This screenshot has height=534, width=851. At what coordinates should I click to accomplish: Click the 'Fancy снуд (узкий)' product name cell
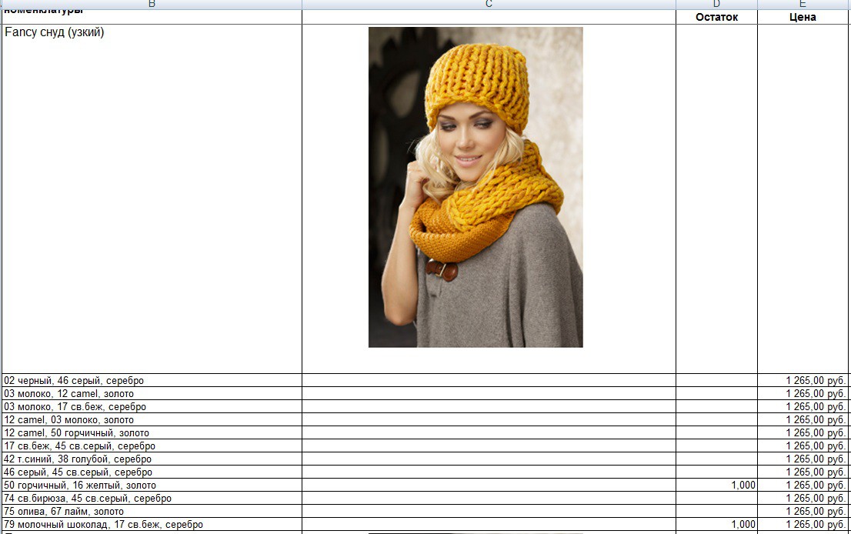click(152, 199)
